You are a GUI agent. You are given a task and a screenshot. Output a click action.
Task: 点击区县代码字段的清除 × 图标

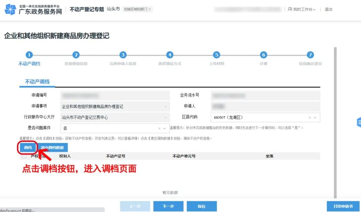coord(311,117)
